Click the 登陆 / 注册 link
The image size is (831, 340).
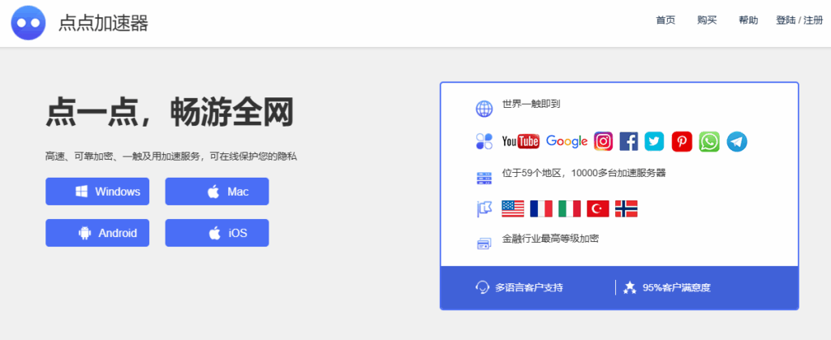799,21
